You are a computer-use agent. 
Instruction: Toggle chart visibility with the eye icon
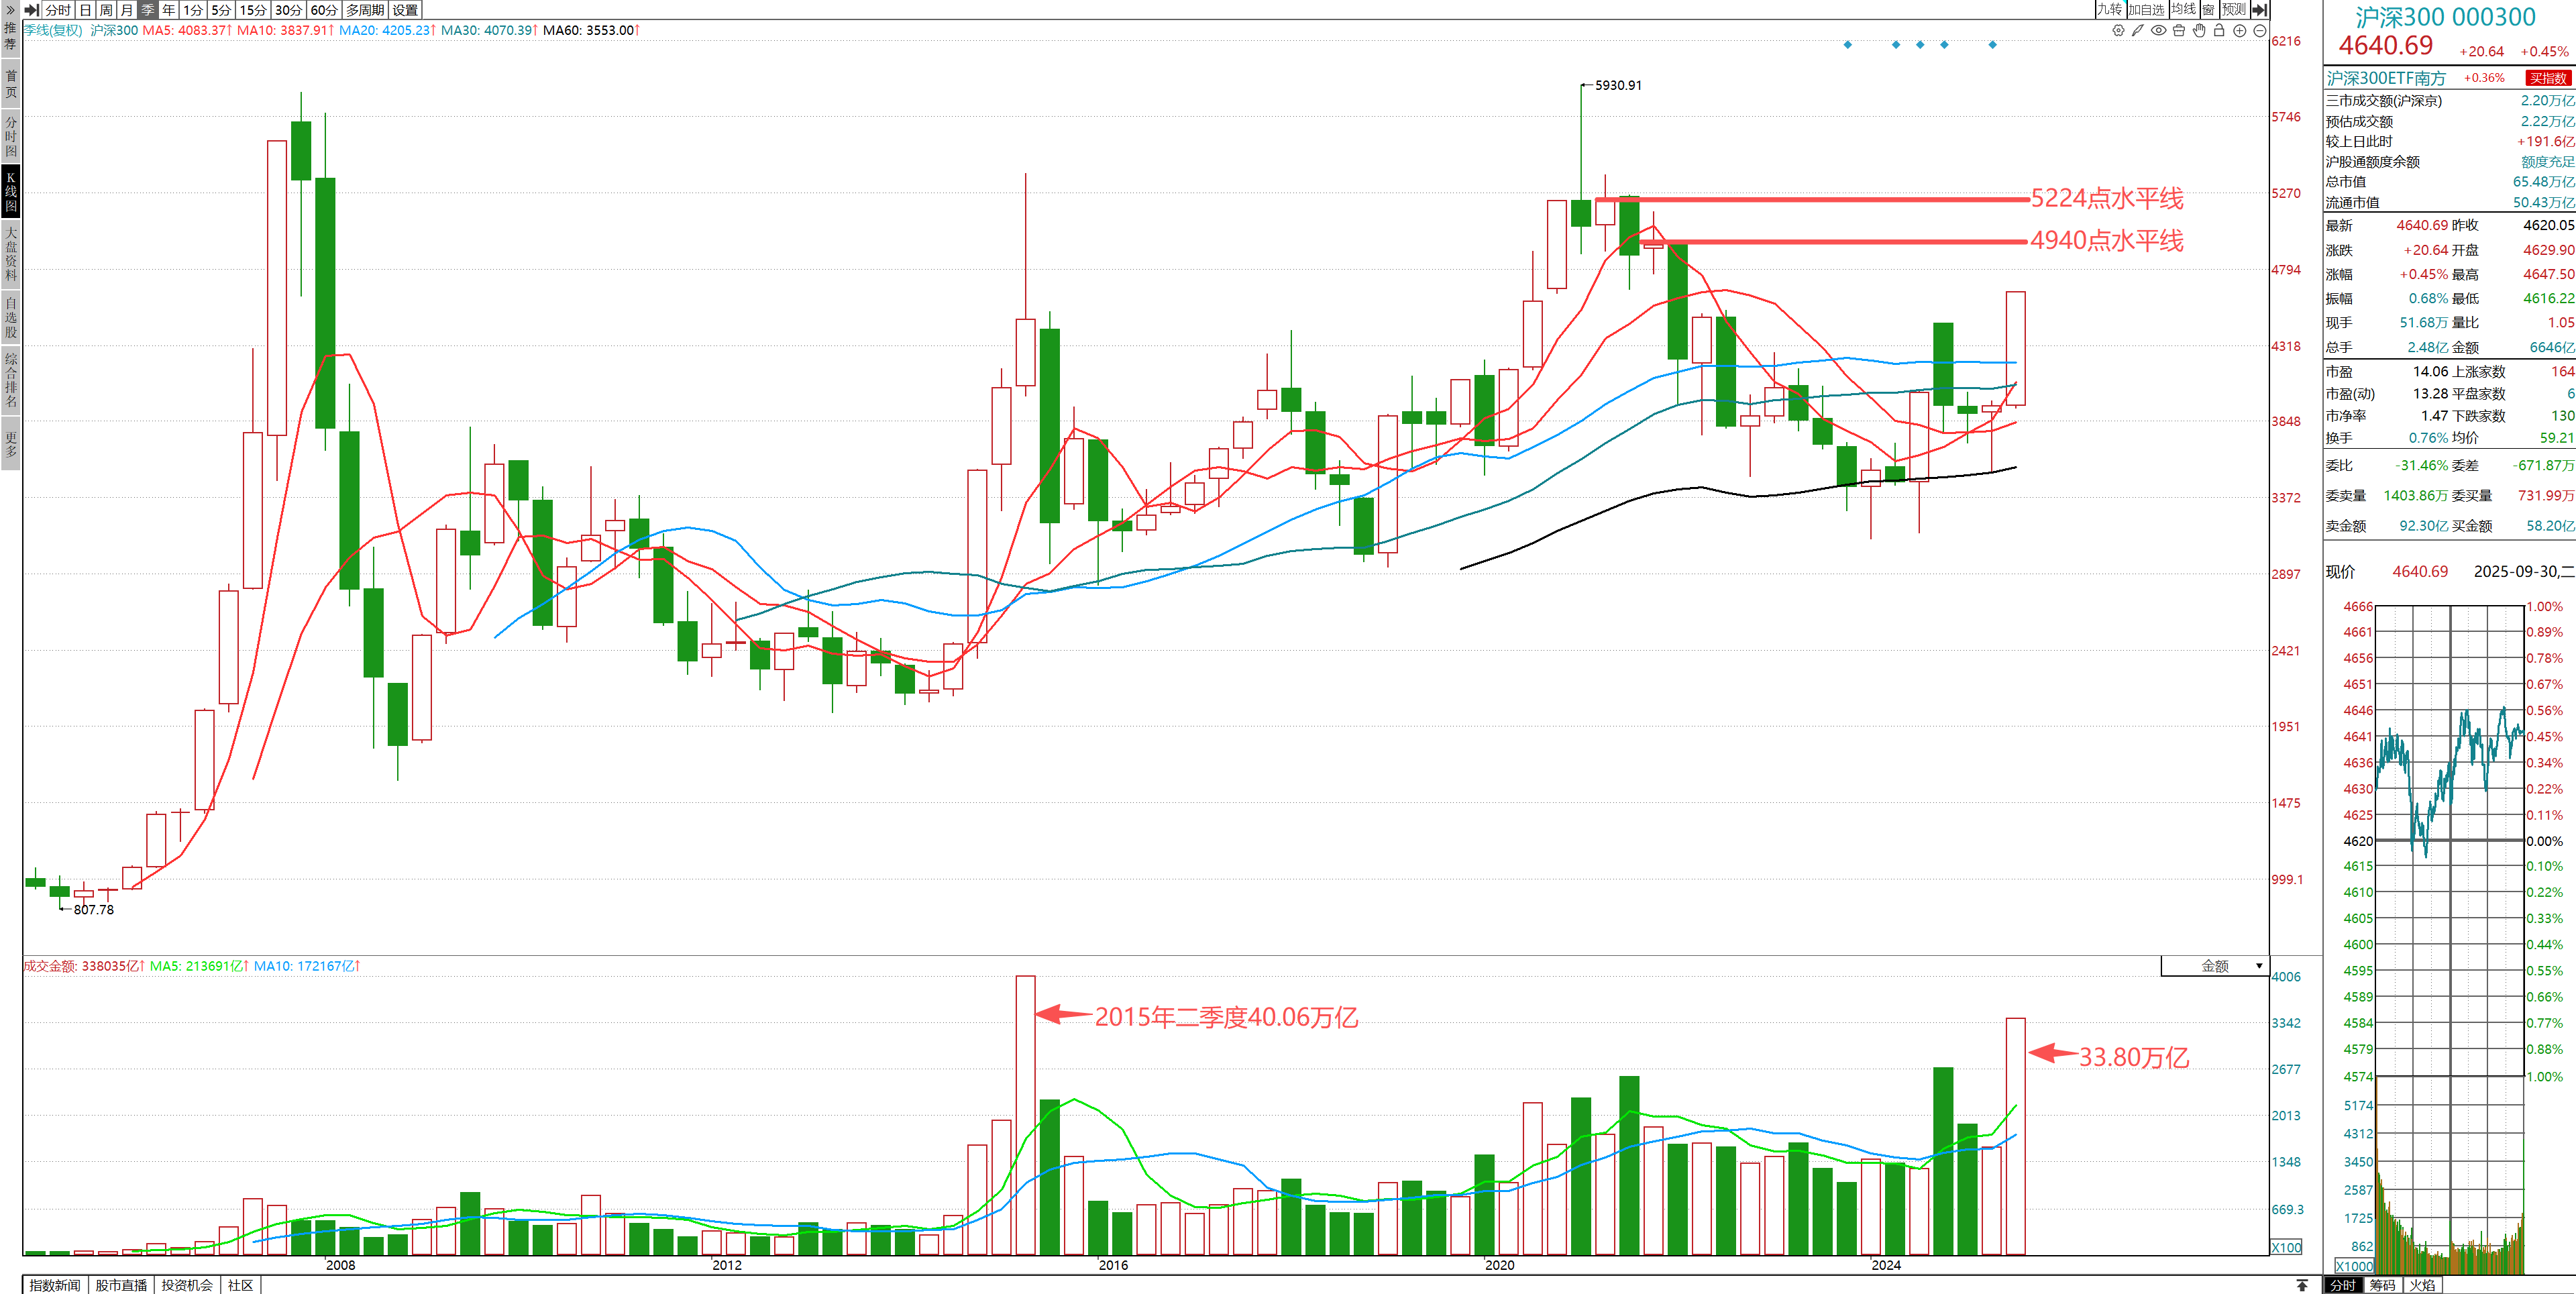click(2159, 31)
